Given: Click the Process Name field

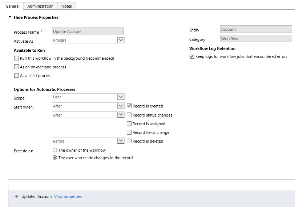Looking at the screenshot, I should [88, 31].
